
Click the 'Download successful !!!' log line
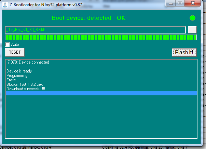tap(26, 89)
